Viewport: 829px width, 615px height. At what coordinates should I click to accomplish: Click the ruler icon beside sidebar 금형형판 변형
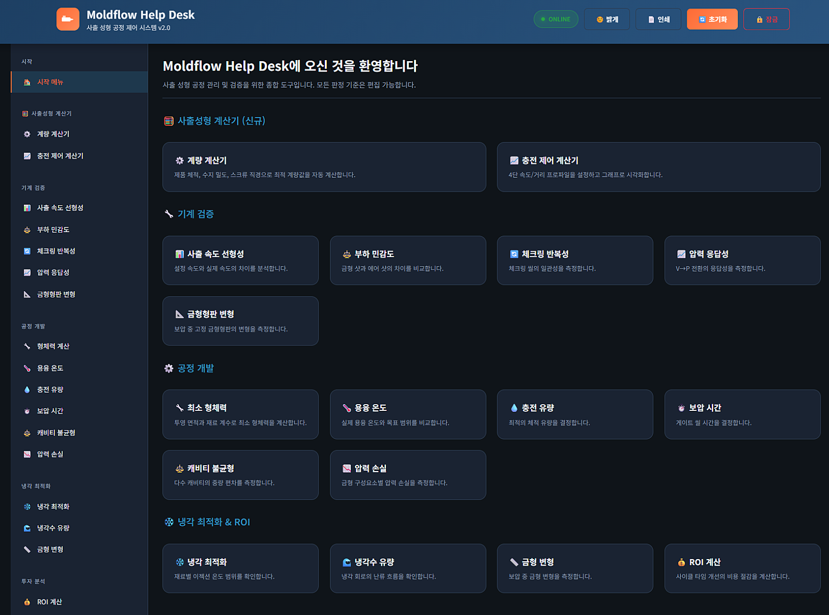(27, 294)
